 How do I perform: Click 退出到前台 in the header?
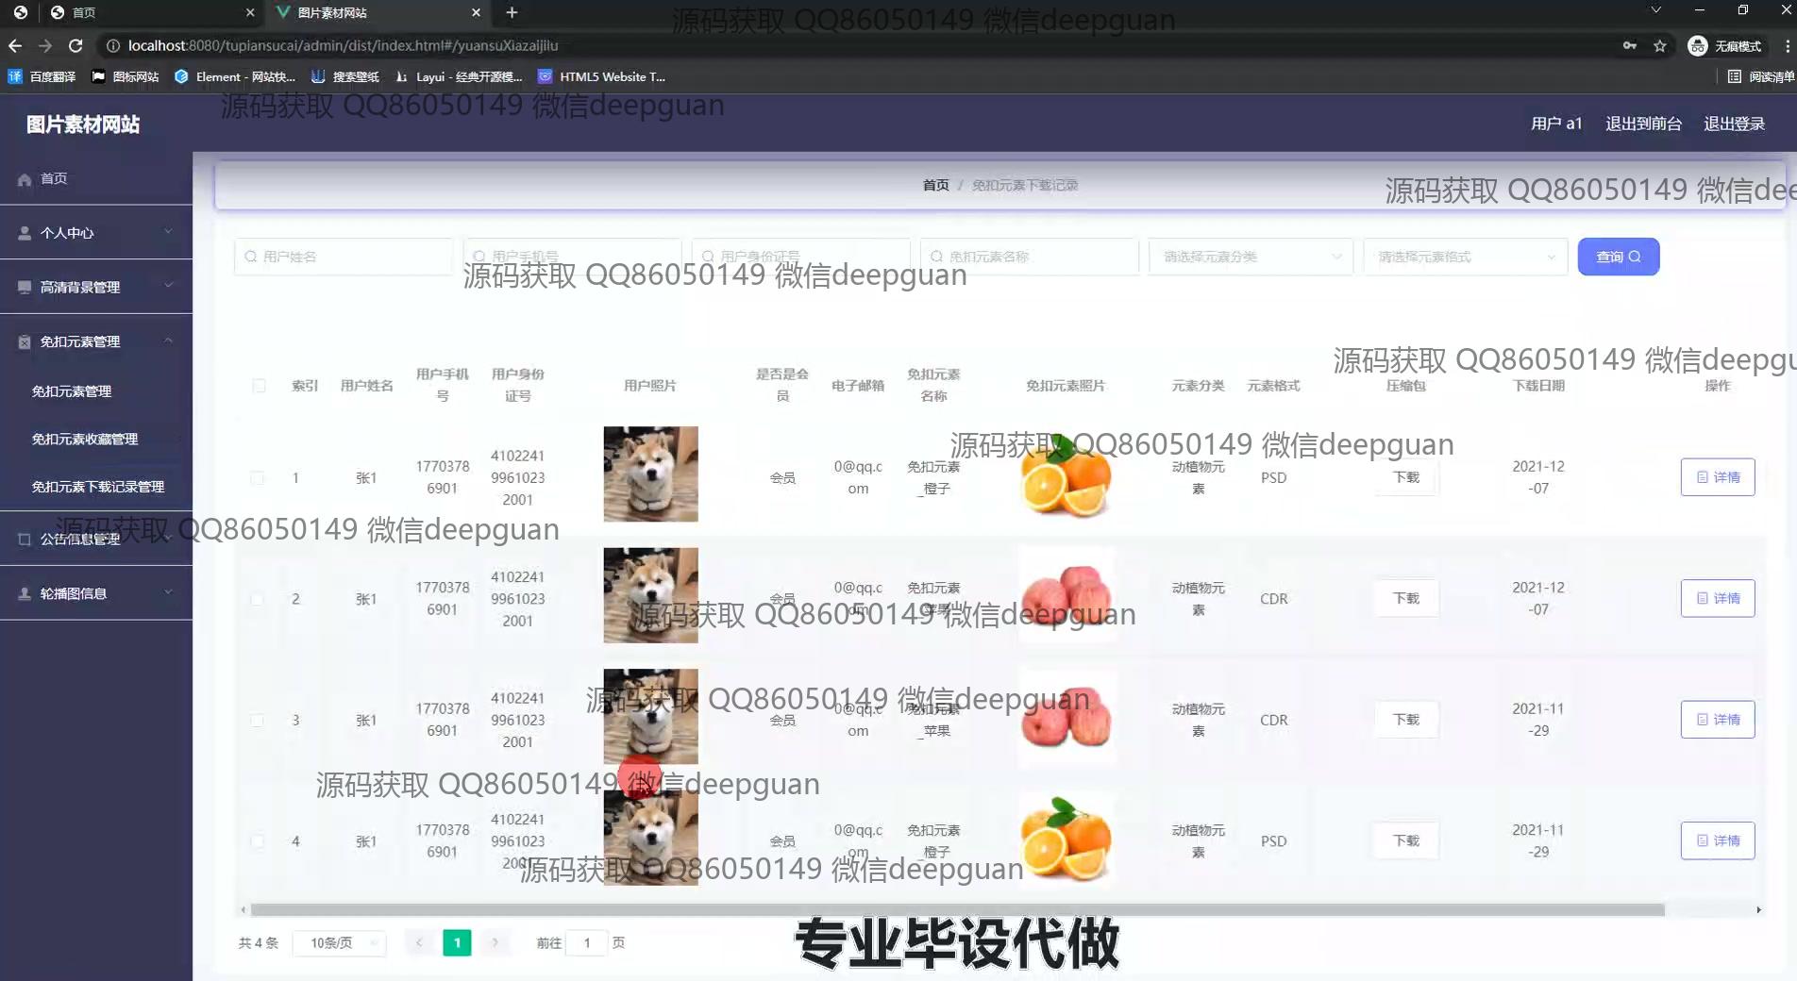pyautogui.click(x=1643, y=124)
